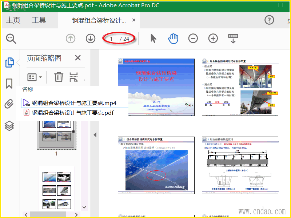Open the bookmarks sidebar panel
The image size is (291, 218).
coord(9,84)
